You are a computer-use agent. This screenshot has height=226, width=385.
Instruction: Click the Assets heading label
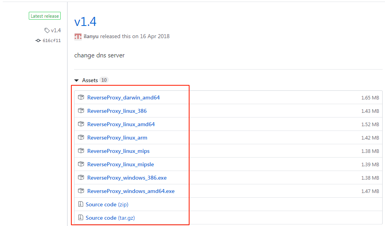(x=90, y=80)
